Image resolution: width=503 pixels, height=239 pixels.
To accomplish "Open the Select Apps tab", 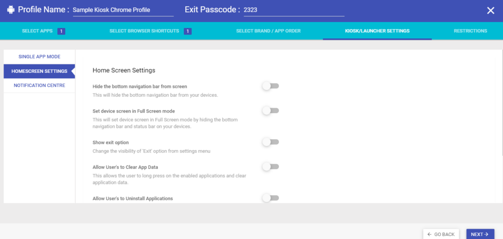I will point(44,31).
